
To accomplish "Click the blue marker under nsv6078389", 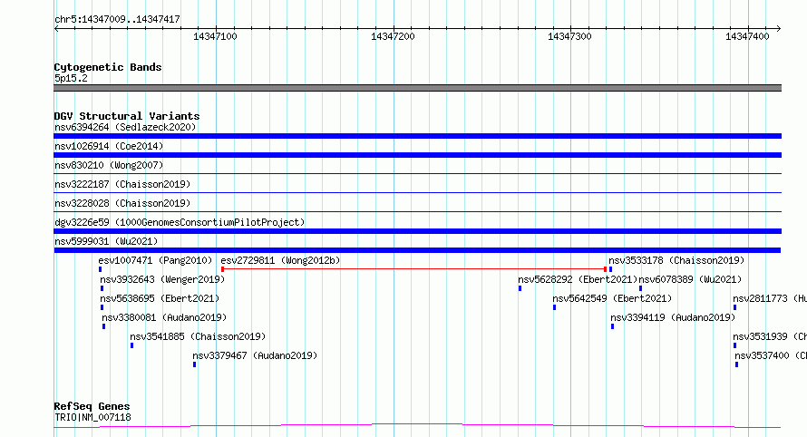I will point(640,288).
